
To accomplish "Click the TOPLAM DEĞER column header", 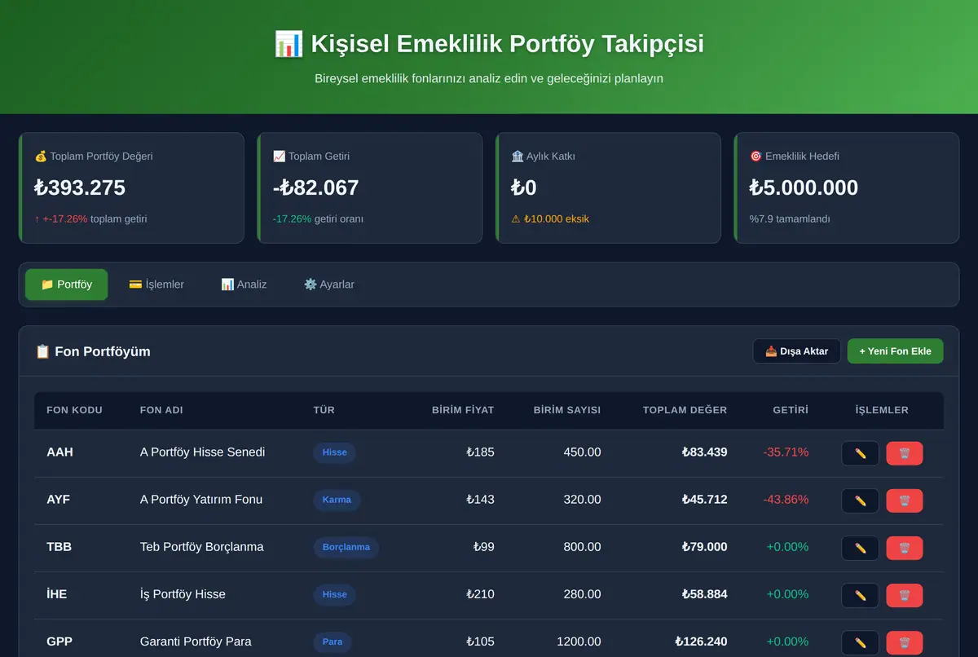I will pyautogui.click(x=685, y=410).
